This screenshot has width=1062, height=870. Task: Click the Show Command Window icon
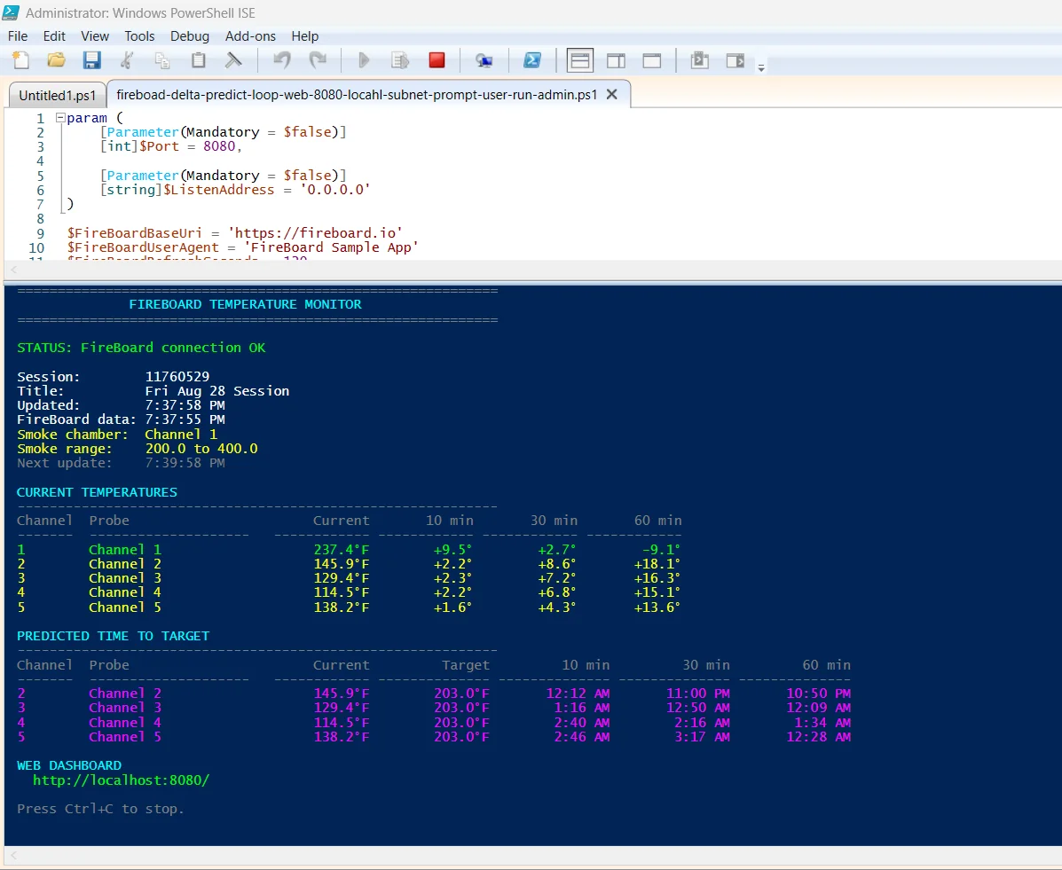700,60
